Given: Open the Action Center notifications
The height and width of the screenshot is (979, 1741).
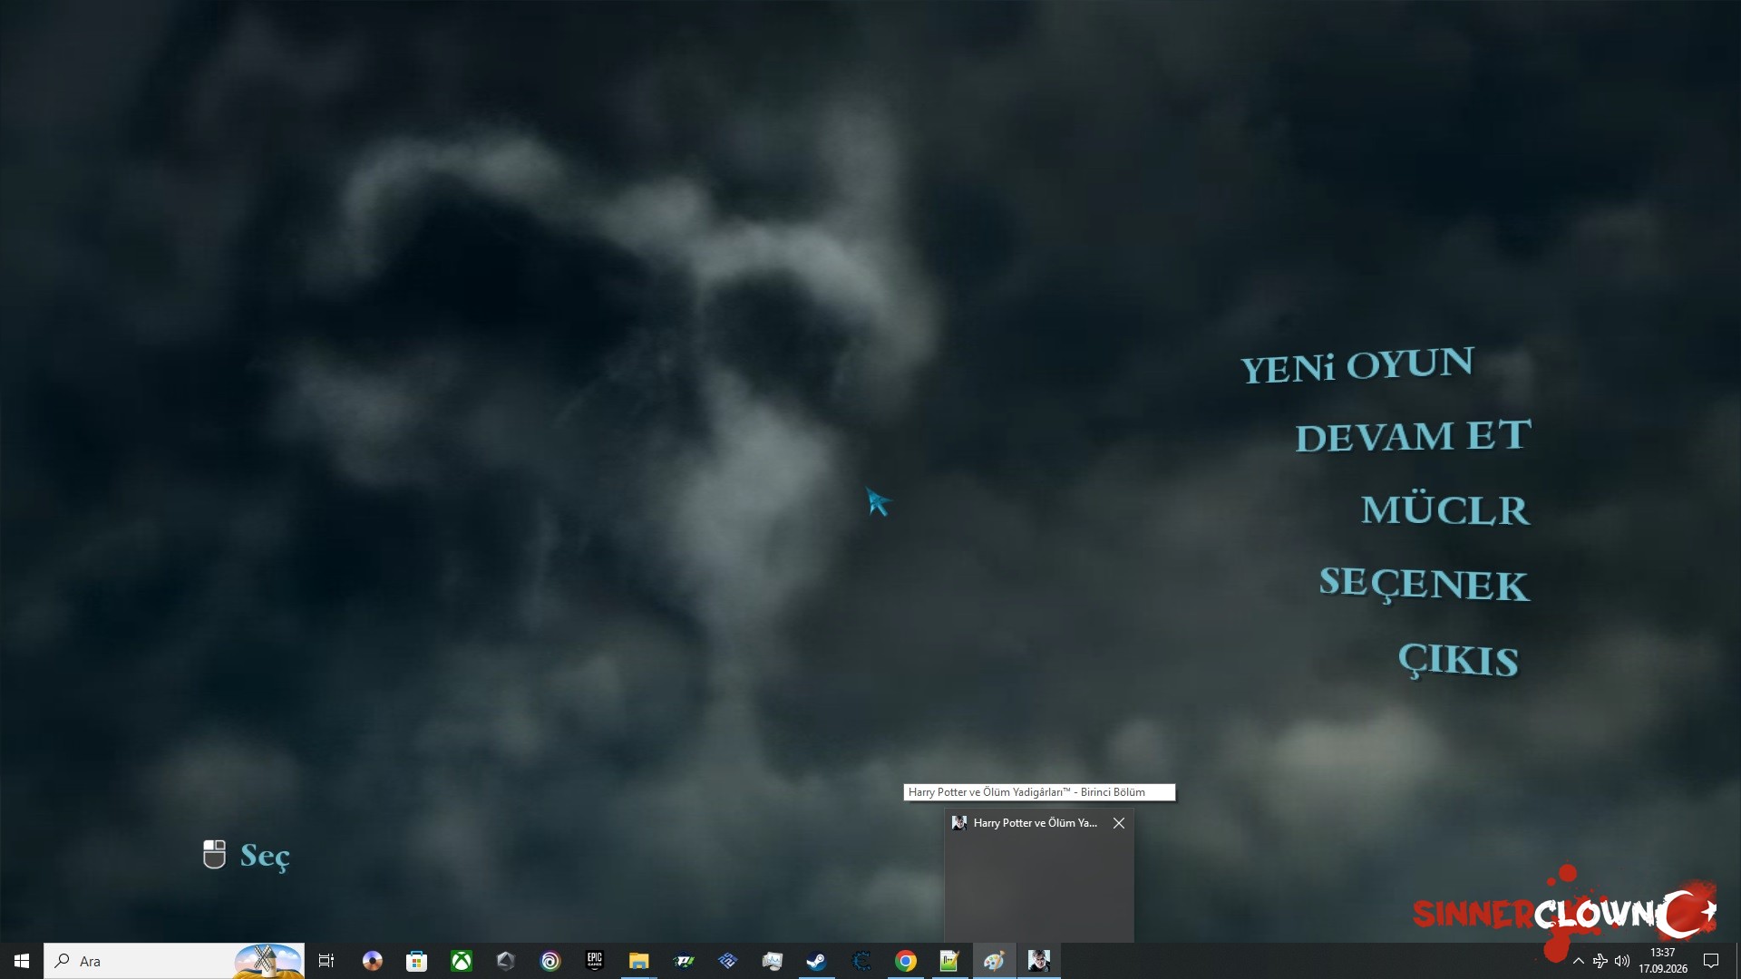Looking at the screenshot, I should tap(1711, 961).
